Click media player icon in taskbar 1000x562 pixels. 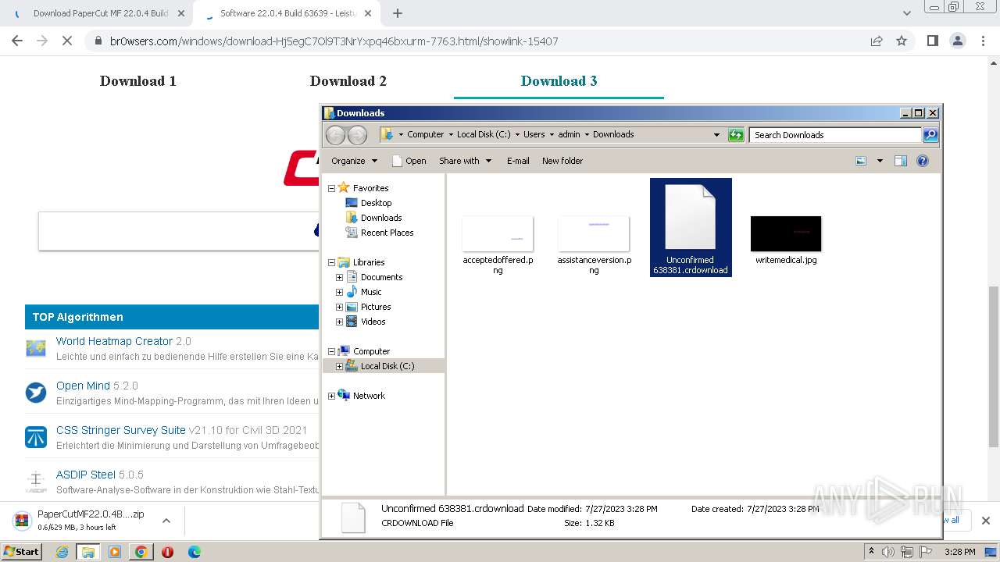coord(115,552)
